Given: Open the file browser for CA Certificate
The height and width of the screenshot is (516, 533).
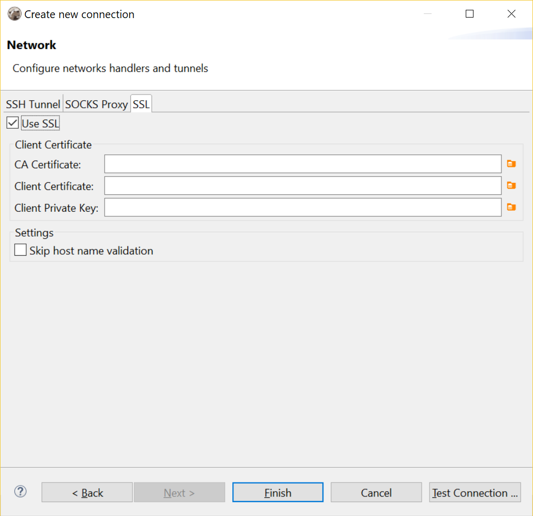Looking at the screenshot, I should tap(511, 164).
